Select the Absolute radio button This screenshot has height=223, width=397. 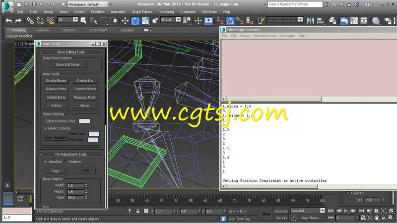click(x=45, y=162)
